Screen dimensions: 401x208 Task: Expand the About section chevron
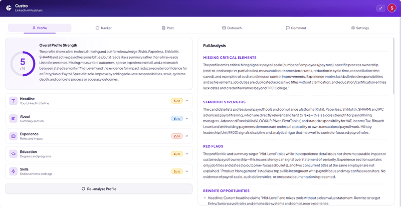[187, 118]
